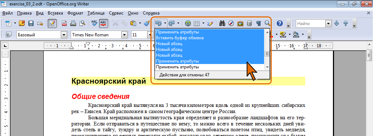Toggle the Gallery picture button

240,23
